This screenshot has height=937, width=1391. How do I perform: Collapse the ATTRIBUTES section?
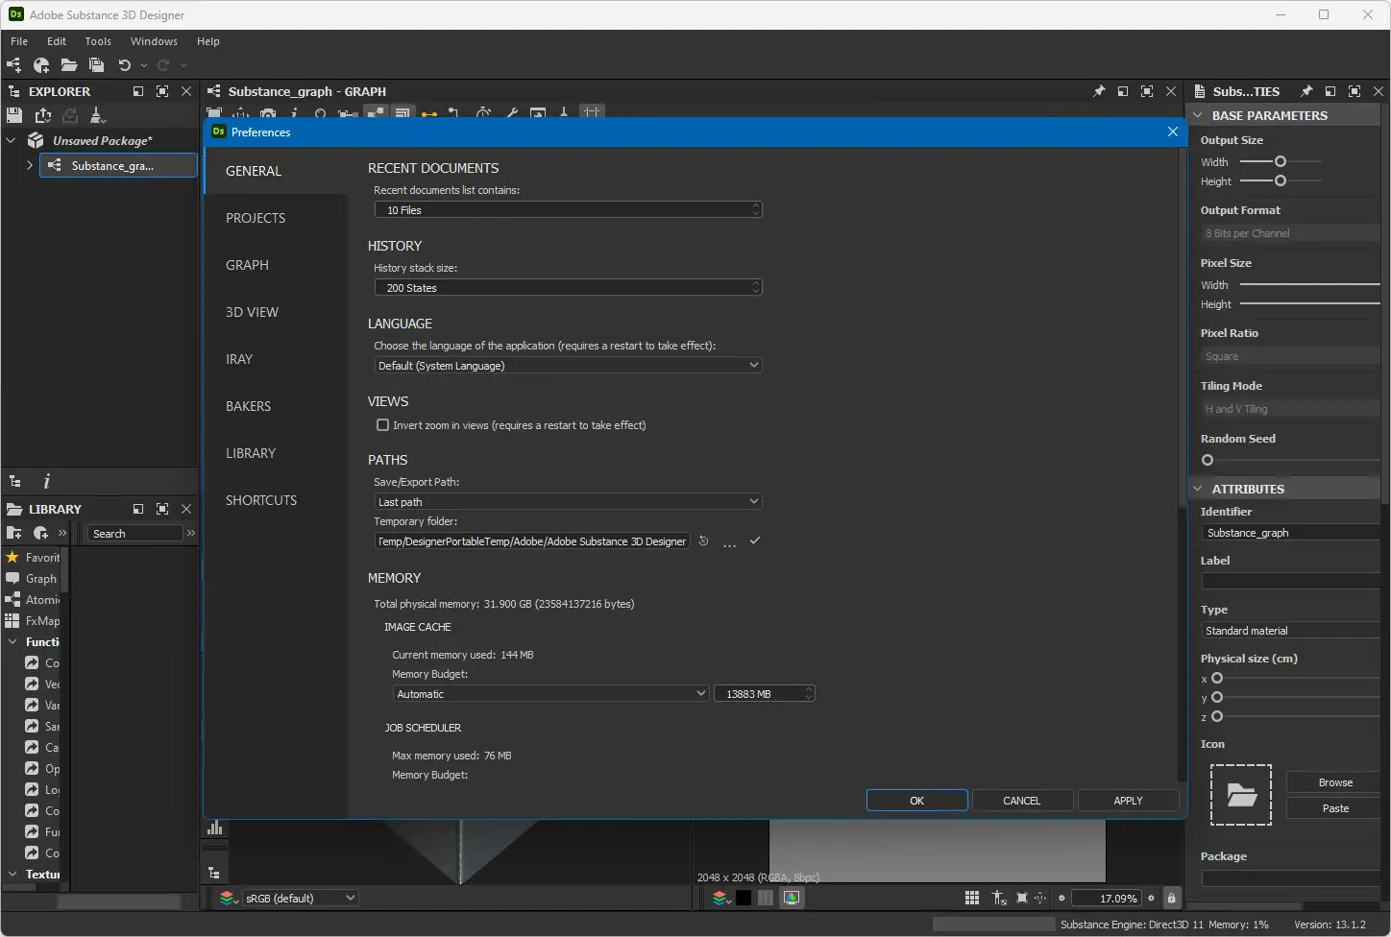pyautogui.click(x=1198, y=489)
